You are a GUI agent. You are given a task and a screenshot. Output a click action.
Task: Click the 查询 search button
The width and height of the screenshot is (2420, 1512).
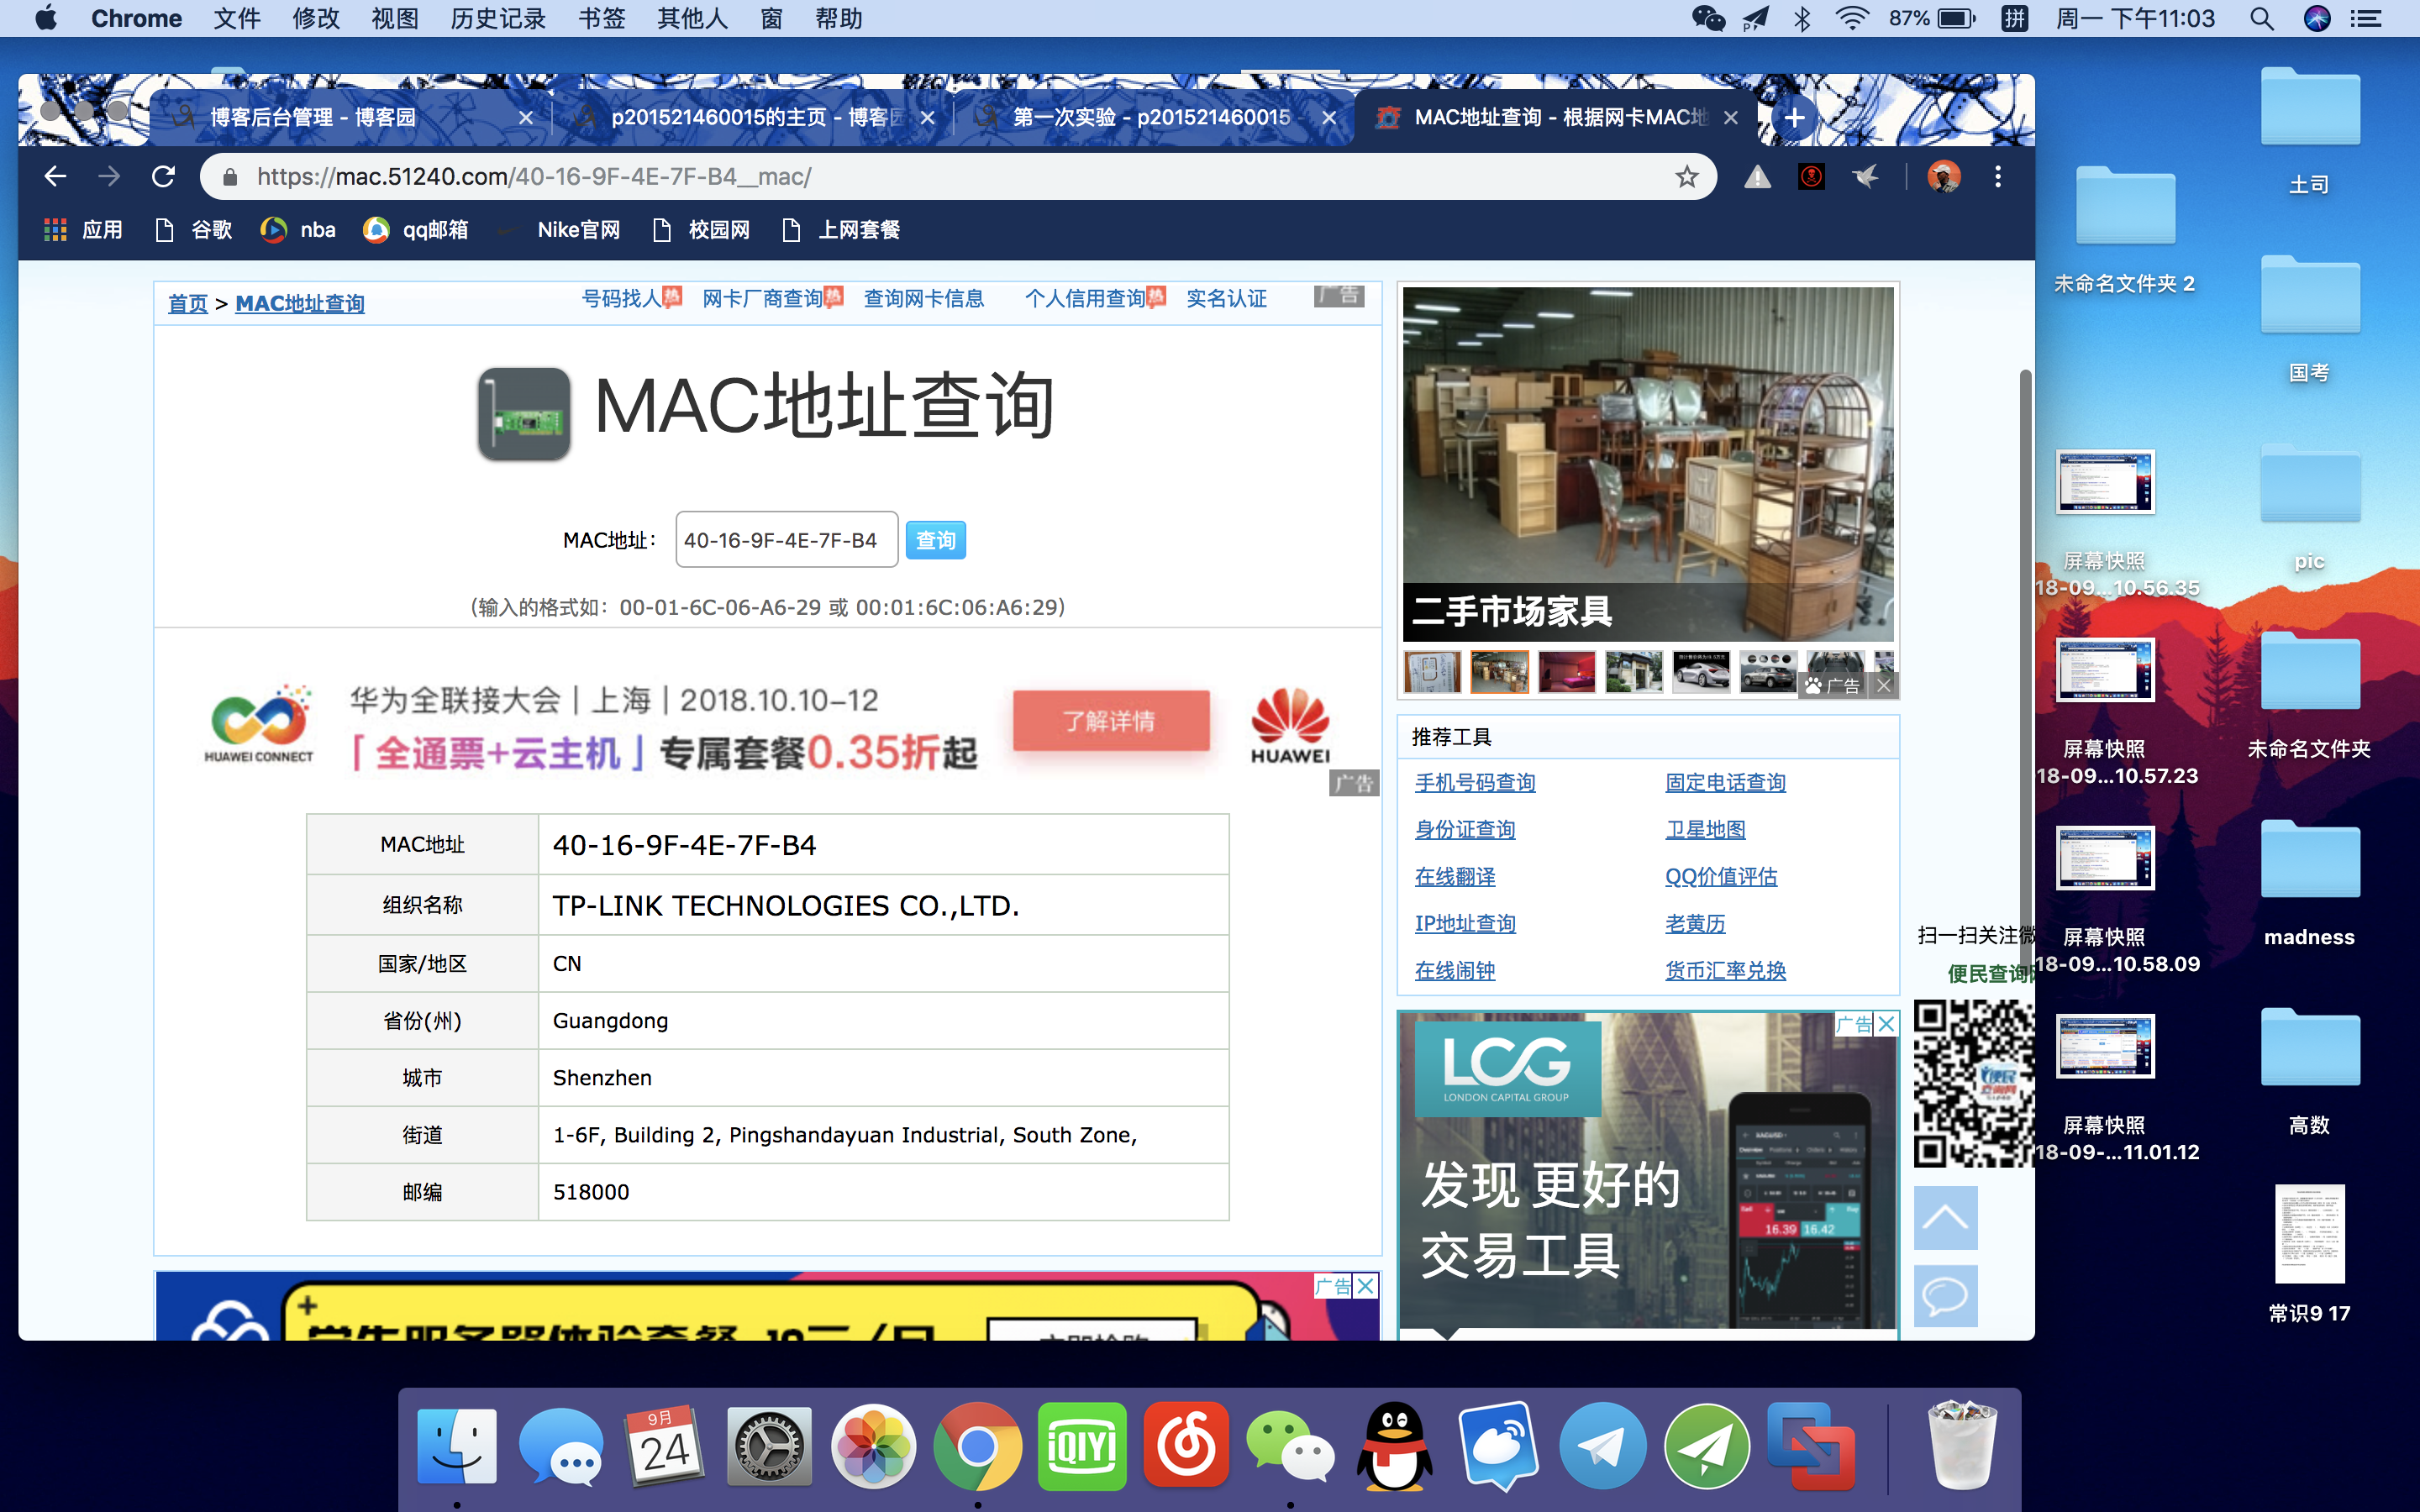(x=935, y=540)
